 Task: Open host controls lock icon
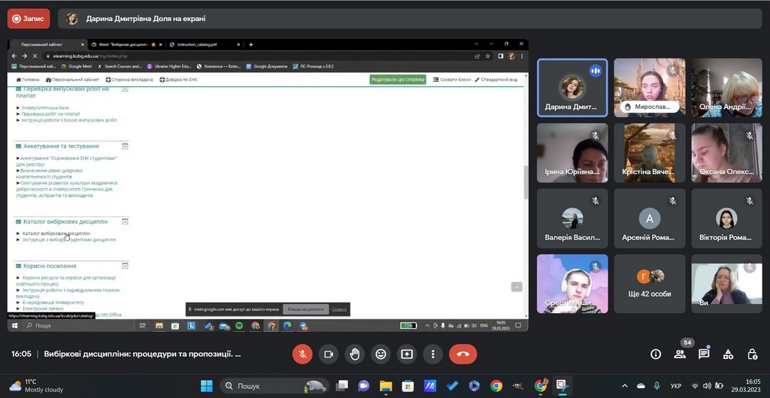(752, 354)
